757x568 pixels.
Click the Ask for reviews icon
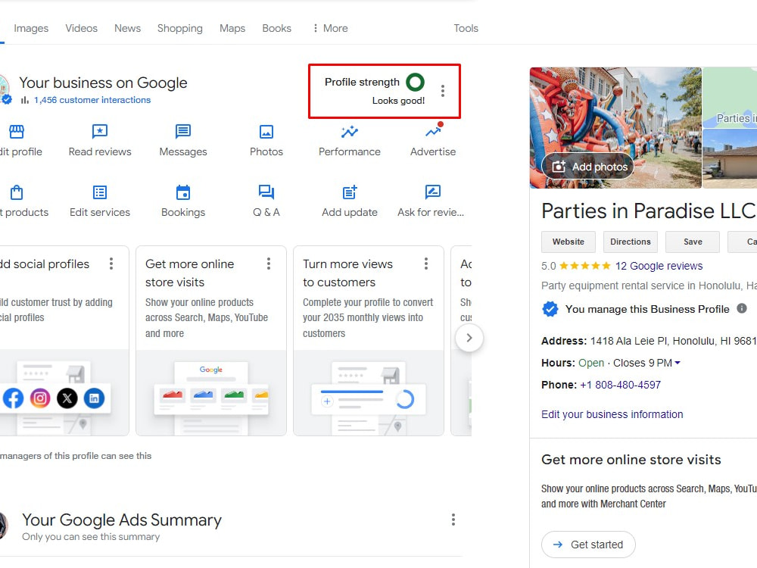[433, 192]
